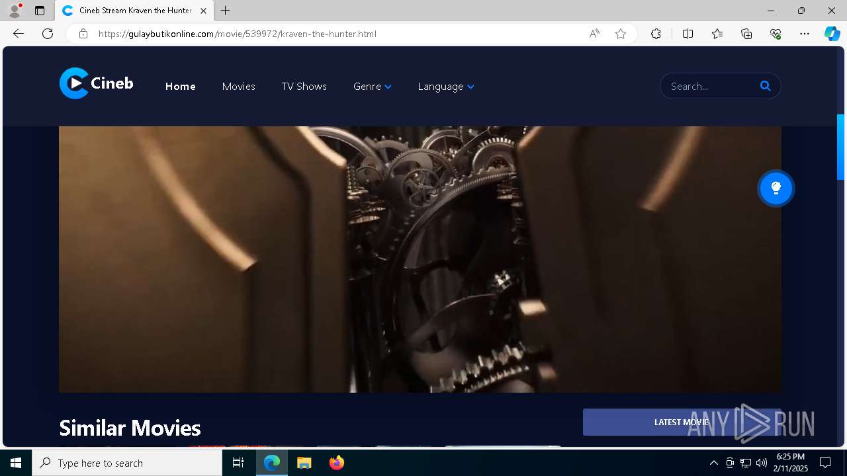Reload the page with Refresh icon

[x=48, y=34]
